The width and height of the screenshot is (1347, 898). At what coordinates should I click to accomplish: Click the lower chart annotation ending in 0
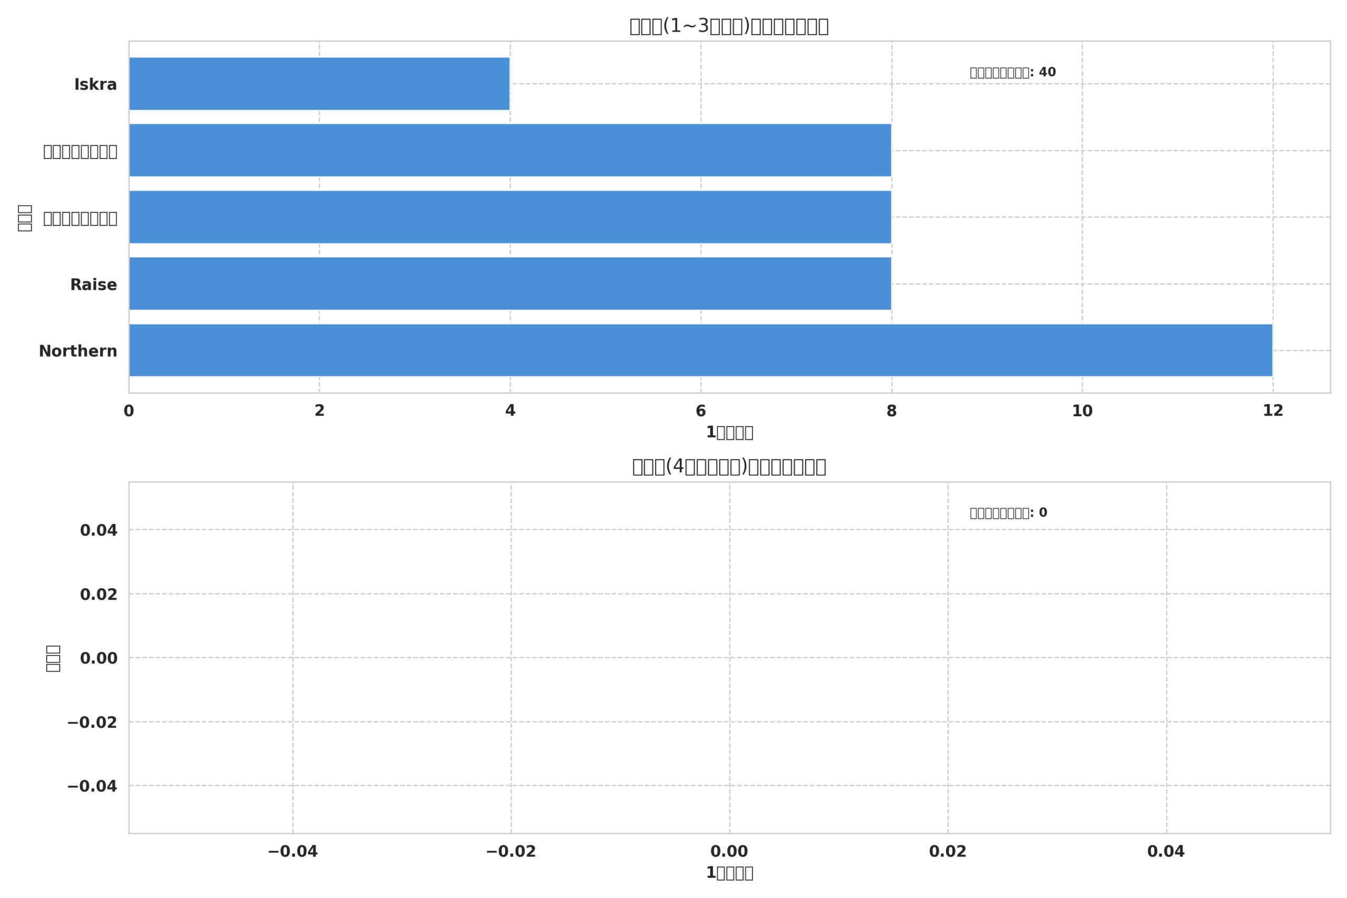(x=1009, y=513)
